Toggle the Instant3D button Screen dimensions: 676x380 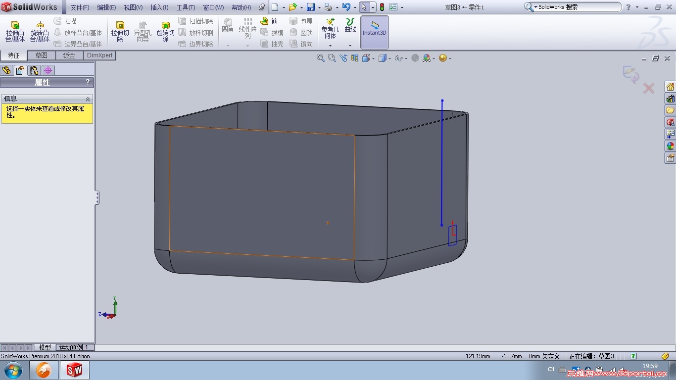coord(374,32)
